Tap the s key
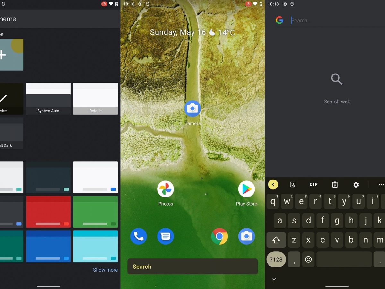 tap(294, 221)
